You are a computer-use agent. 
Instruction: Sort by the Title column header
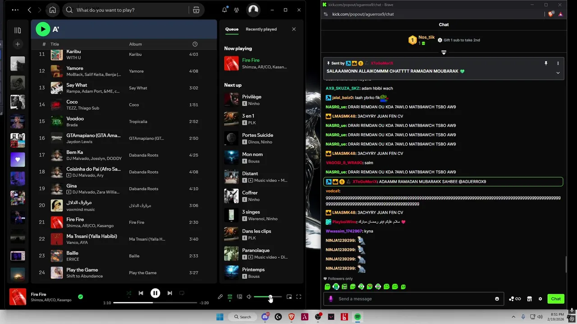[x=55, y=44]
